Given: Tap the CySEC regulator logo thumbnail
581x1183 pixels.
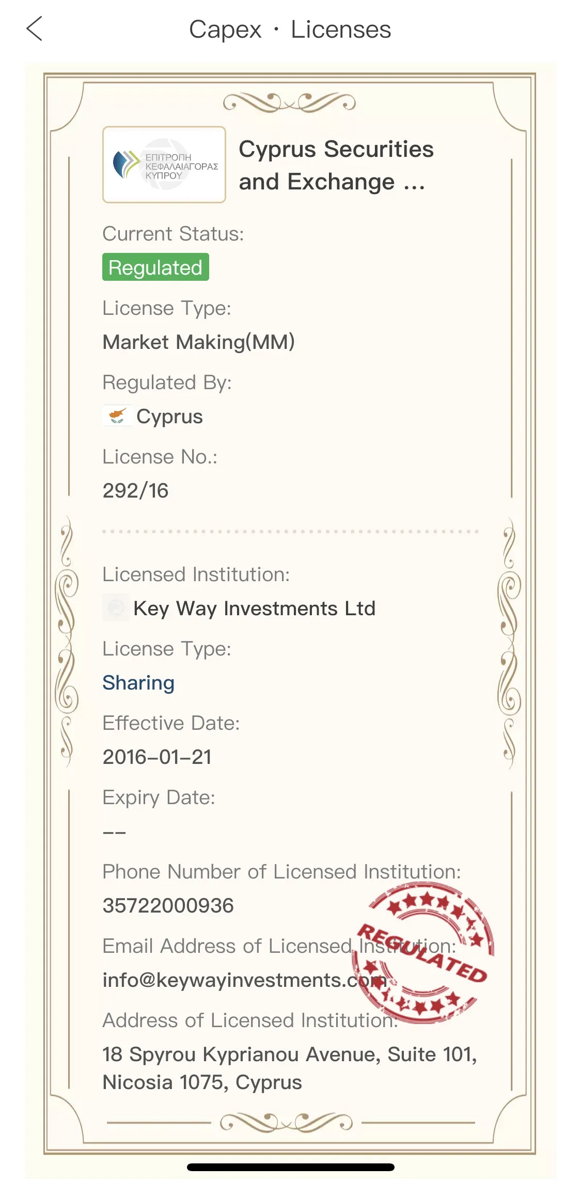Looking at the screenshot, I should pyautogui.click(x=164, y=165).
